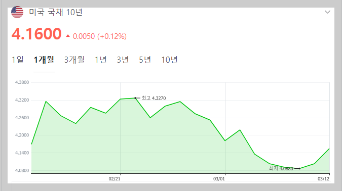Click the 미국 국채 10년 title
Screen dimensions: 342x191
56,12
